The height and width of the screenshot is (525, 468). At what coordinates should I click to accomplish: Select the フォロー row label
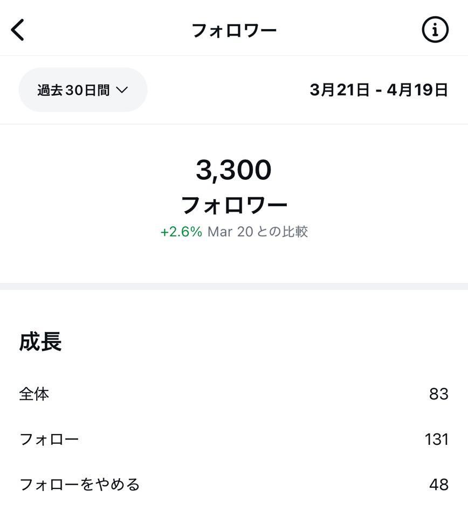49,439
